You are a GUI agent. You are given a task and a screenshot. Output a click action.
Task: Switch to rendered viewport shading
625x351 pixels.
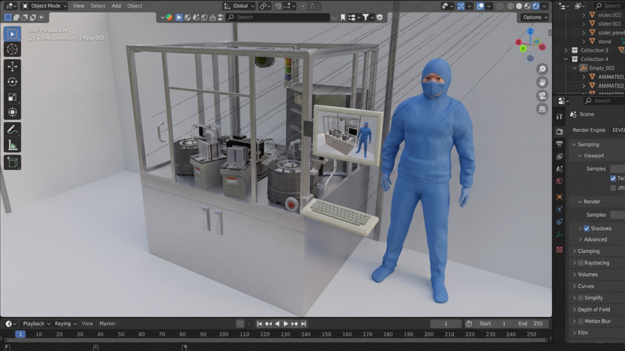[535, 6]
